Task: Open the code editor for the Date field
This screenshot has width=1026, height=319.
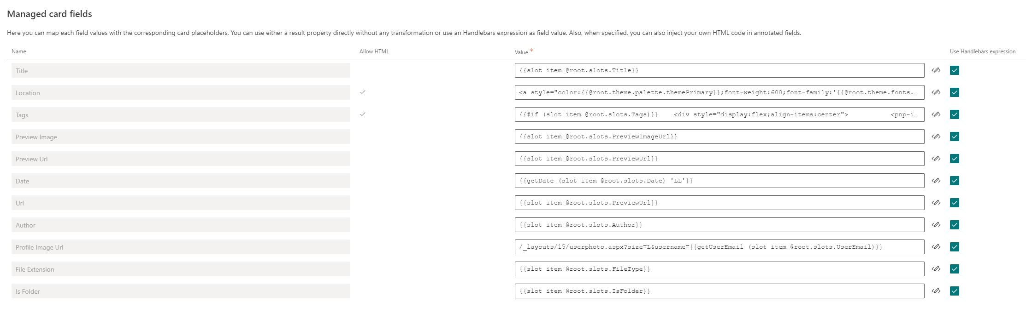Action: (936, 181)
